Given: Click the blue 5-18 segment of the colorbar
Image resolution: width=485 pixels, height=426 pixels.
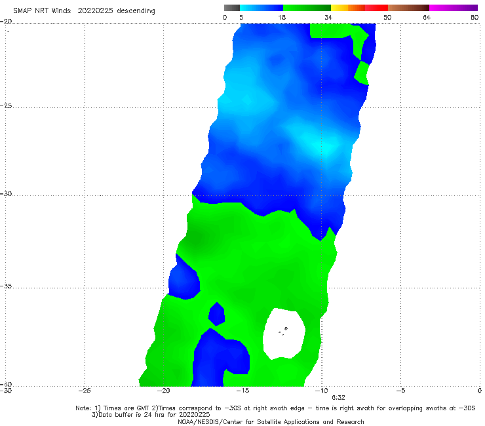Looking at the screenshot, I should 262,8.
